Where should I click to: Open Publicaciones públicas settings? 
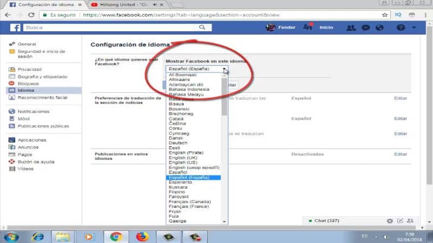43,126
